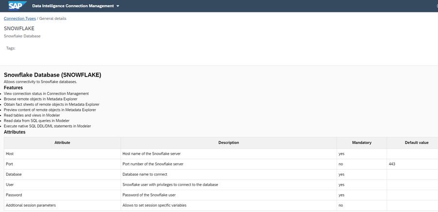The height and width of the screenshot is (212, 438).
Task: Click the Description column header
Action: click(228, 143)
